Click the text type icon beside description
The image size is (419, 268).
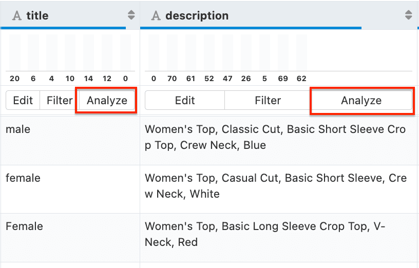[156, 16]
